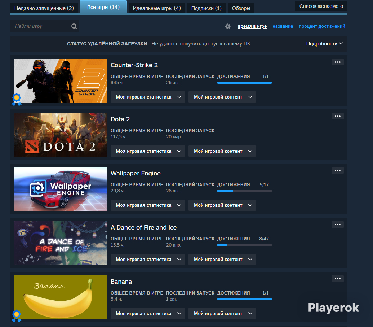Sort games by время в игре
This screenshot has height=327, width=373.
coord(252,26)
